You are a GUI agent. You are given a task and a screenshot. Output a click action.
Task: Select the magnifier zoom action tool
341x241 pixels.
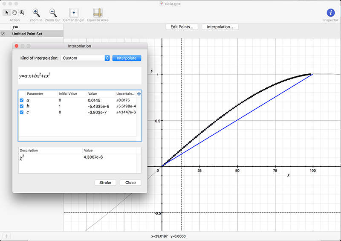coord(22,13)
